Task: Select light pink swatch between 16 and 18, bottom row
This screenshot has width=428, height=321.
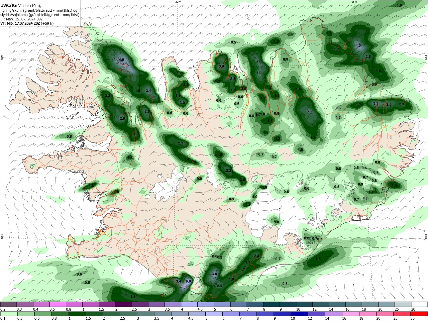Action: coord(350,314)
